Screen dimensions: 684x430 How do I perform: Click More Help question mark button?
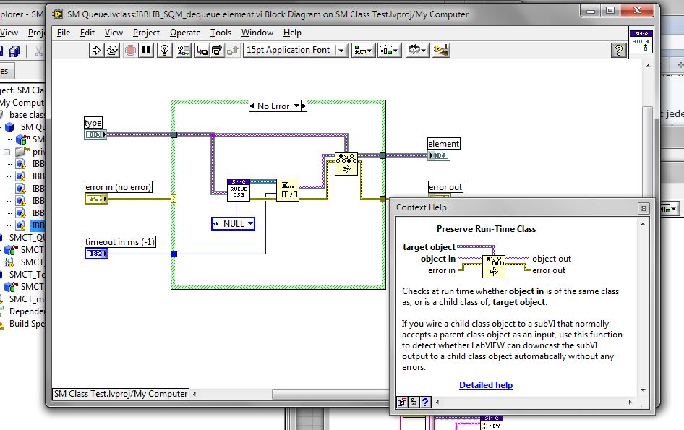[425, 402]
